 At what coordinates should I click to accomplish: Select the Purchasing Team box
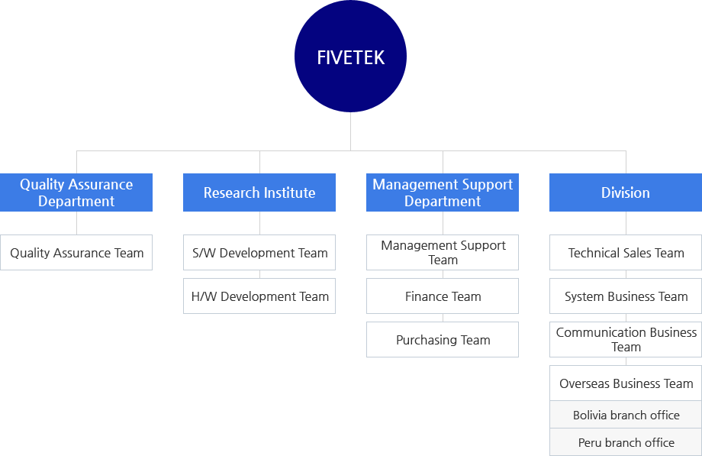pos(443,339)
